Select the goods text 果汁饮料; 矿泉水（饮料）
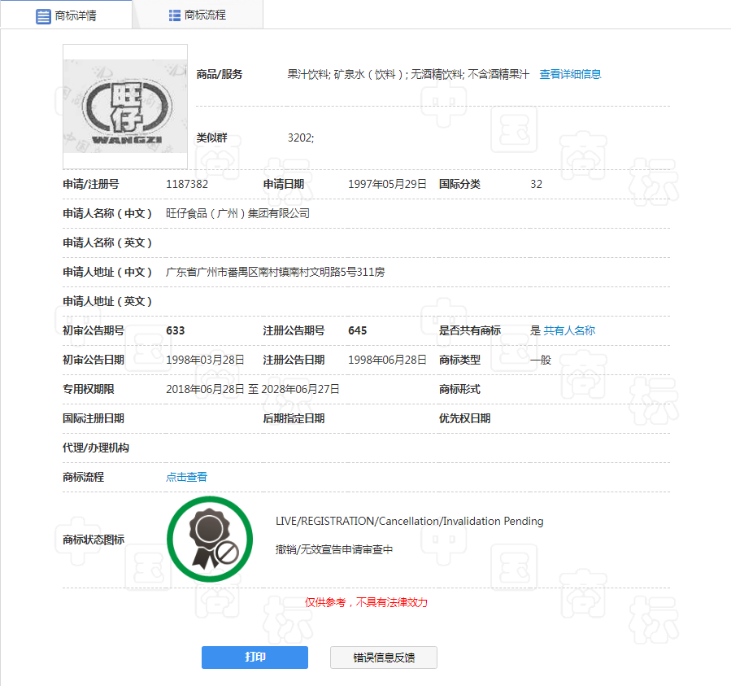The height and width of the screenshot is (686, 731). [348, 74]
